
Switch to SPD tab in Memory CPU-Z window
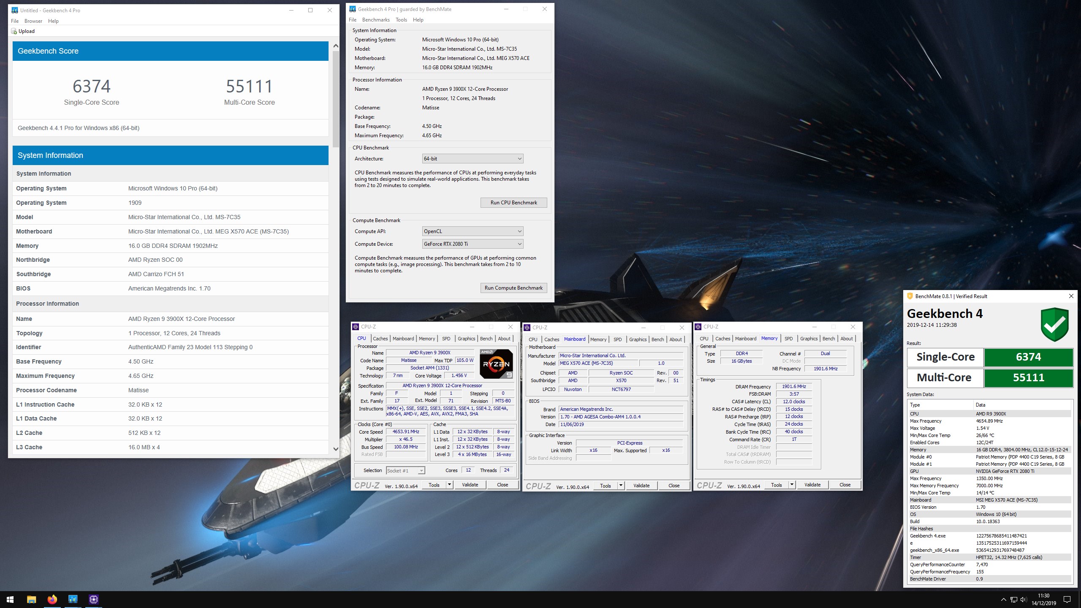788,339
